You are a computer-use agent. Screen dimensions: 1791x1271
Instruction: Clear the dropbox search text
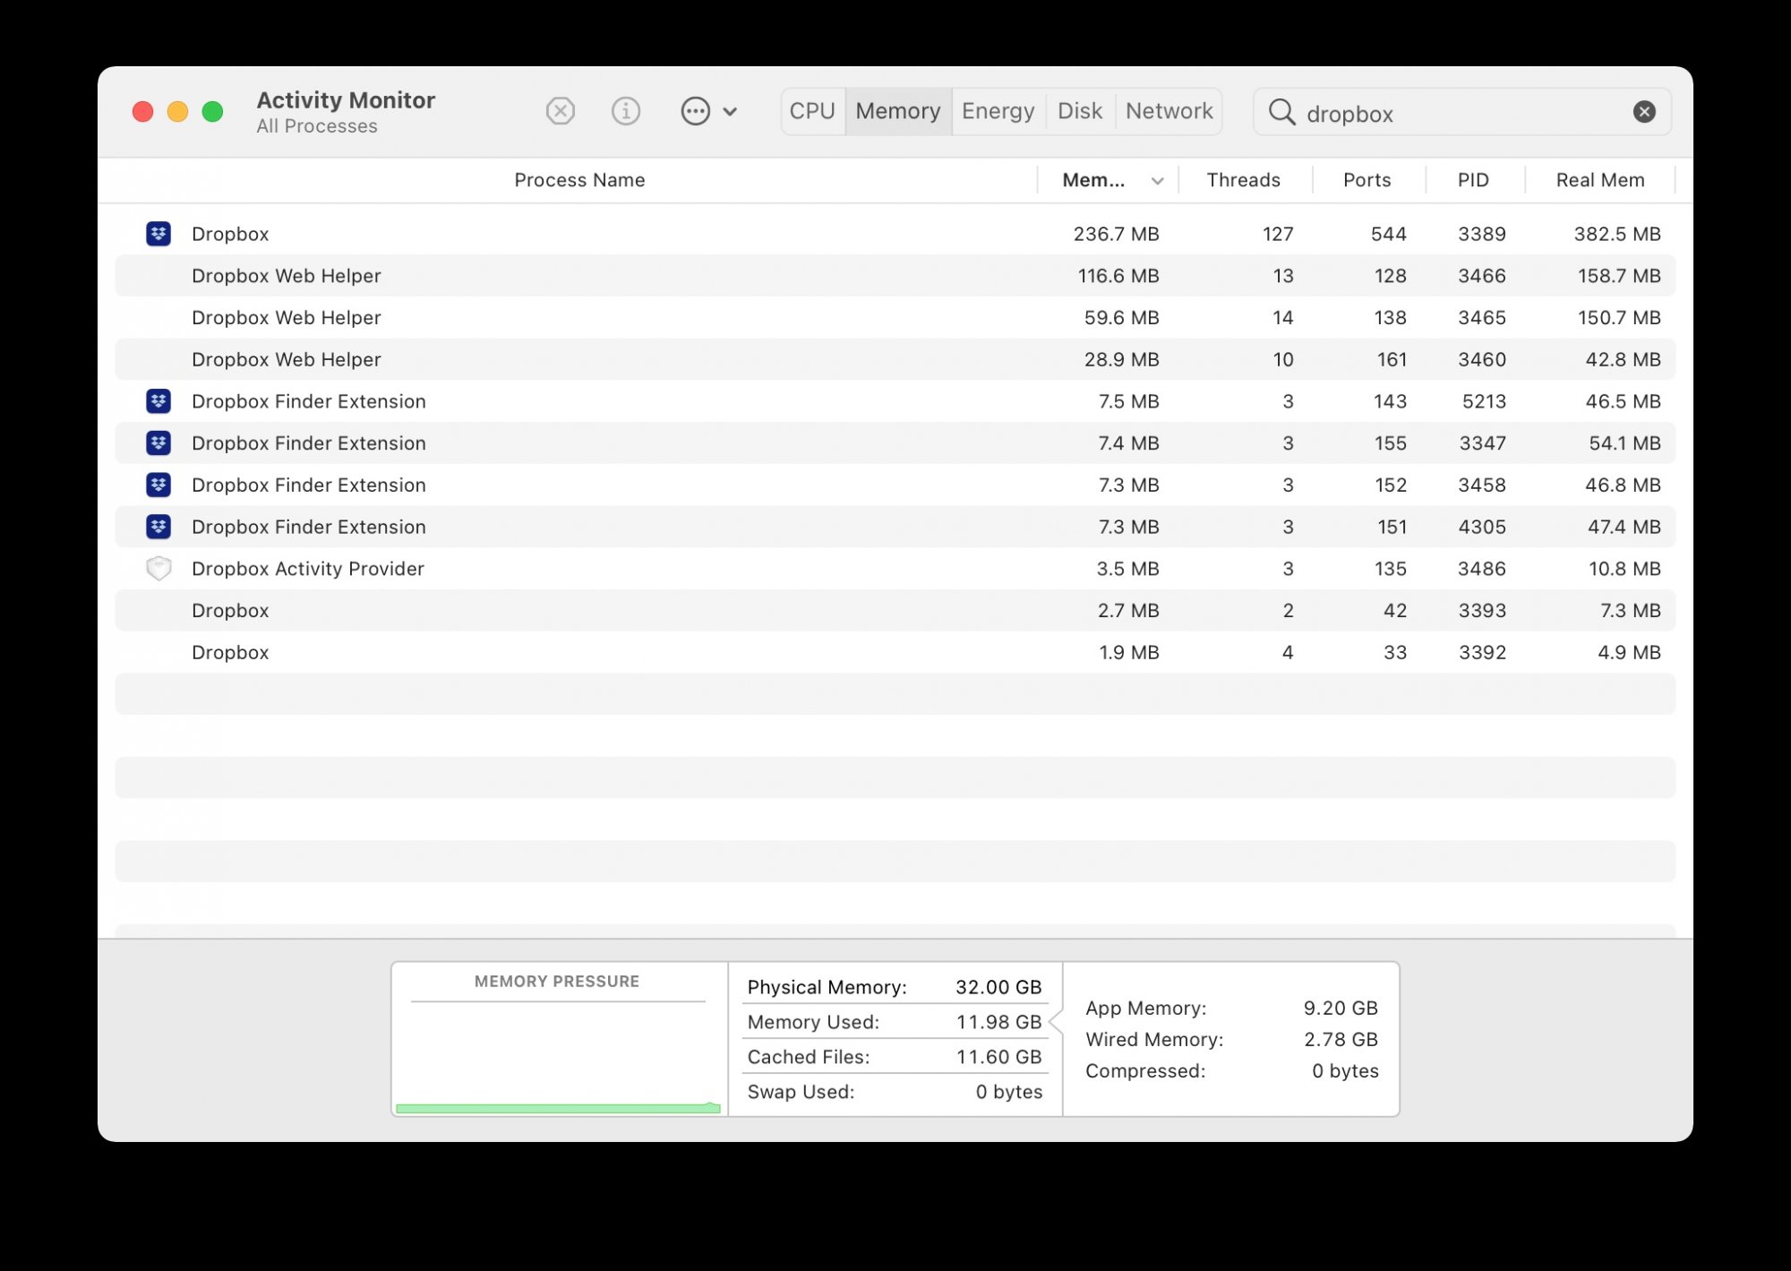pos(1644,112)
